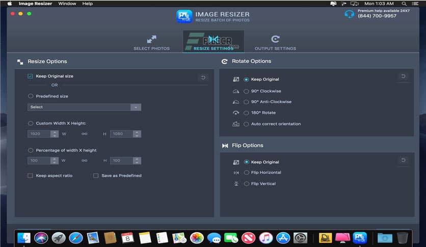
Task: Click the link icon between percentage W and H
Action: pyautogui.click(x=85, y=160)
